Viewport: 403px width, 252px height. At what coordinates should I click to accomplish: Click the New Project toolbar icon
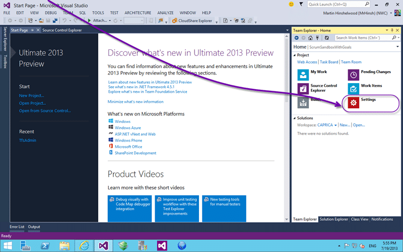coord(31,21)
